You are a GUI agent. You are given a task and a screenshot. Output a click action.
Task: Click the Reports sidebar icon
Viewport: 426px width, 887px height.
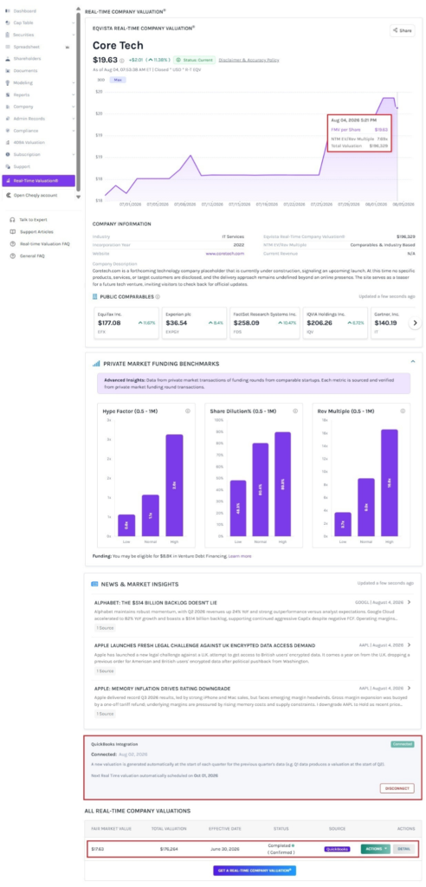pyautogui.click(x=7, y=95)
